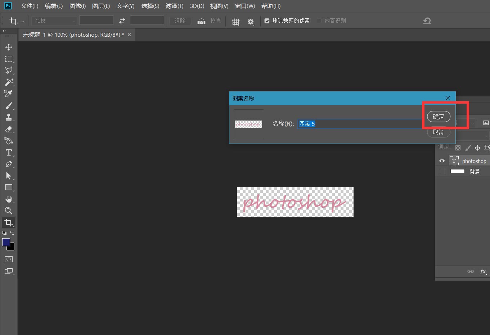Swap foreground and background colors

click(x=12, y=233)
